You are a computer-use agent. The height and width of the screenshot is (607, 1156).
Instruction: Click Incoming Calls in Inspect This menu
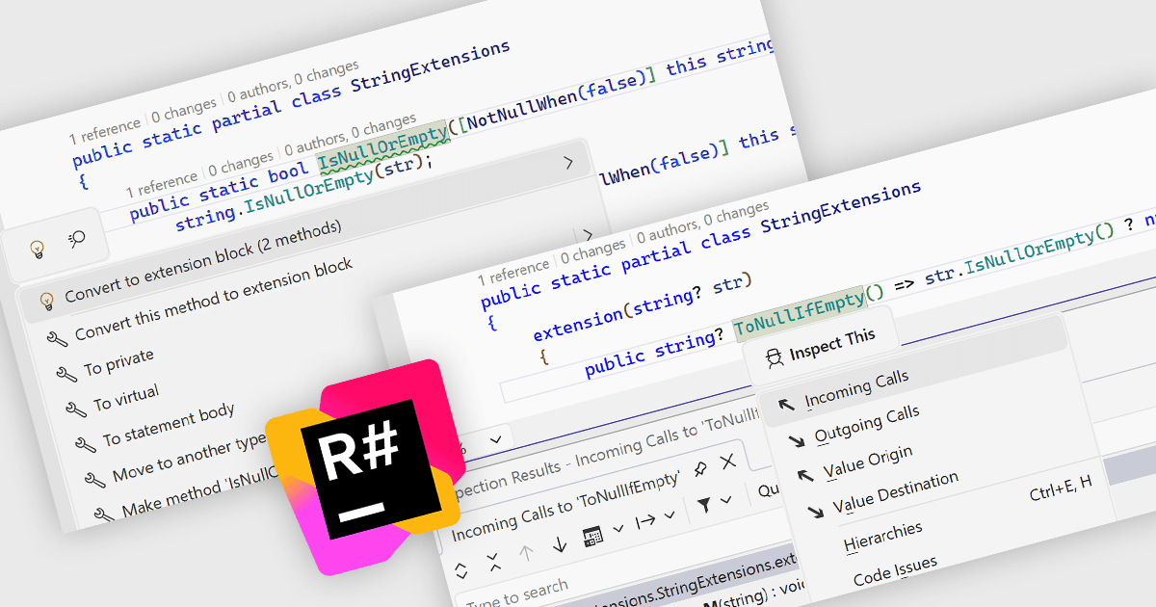tap(856, 388)
